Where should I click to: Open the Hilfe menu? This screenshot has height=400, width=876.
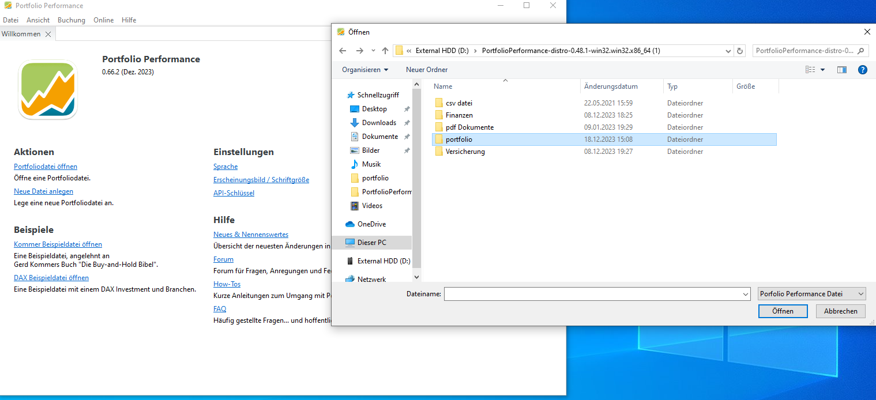tap(129, 20)
